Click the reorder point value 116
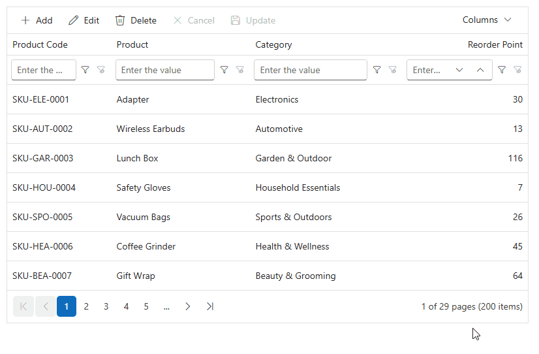The image size is (539, 354). 516,158
